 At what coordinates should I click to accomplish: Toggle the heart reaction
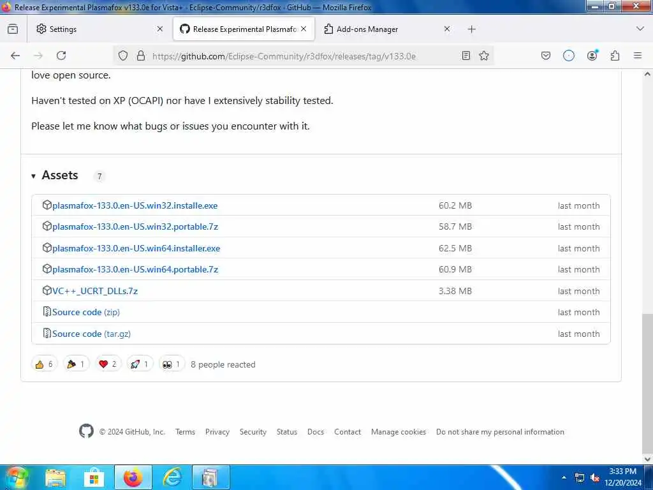pyautogui.click(x=108, y=364)
